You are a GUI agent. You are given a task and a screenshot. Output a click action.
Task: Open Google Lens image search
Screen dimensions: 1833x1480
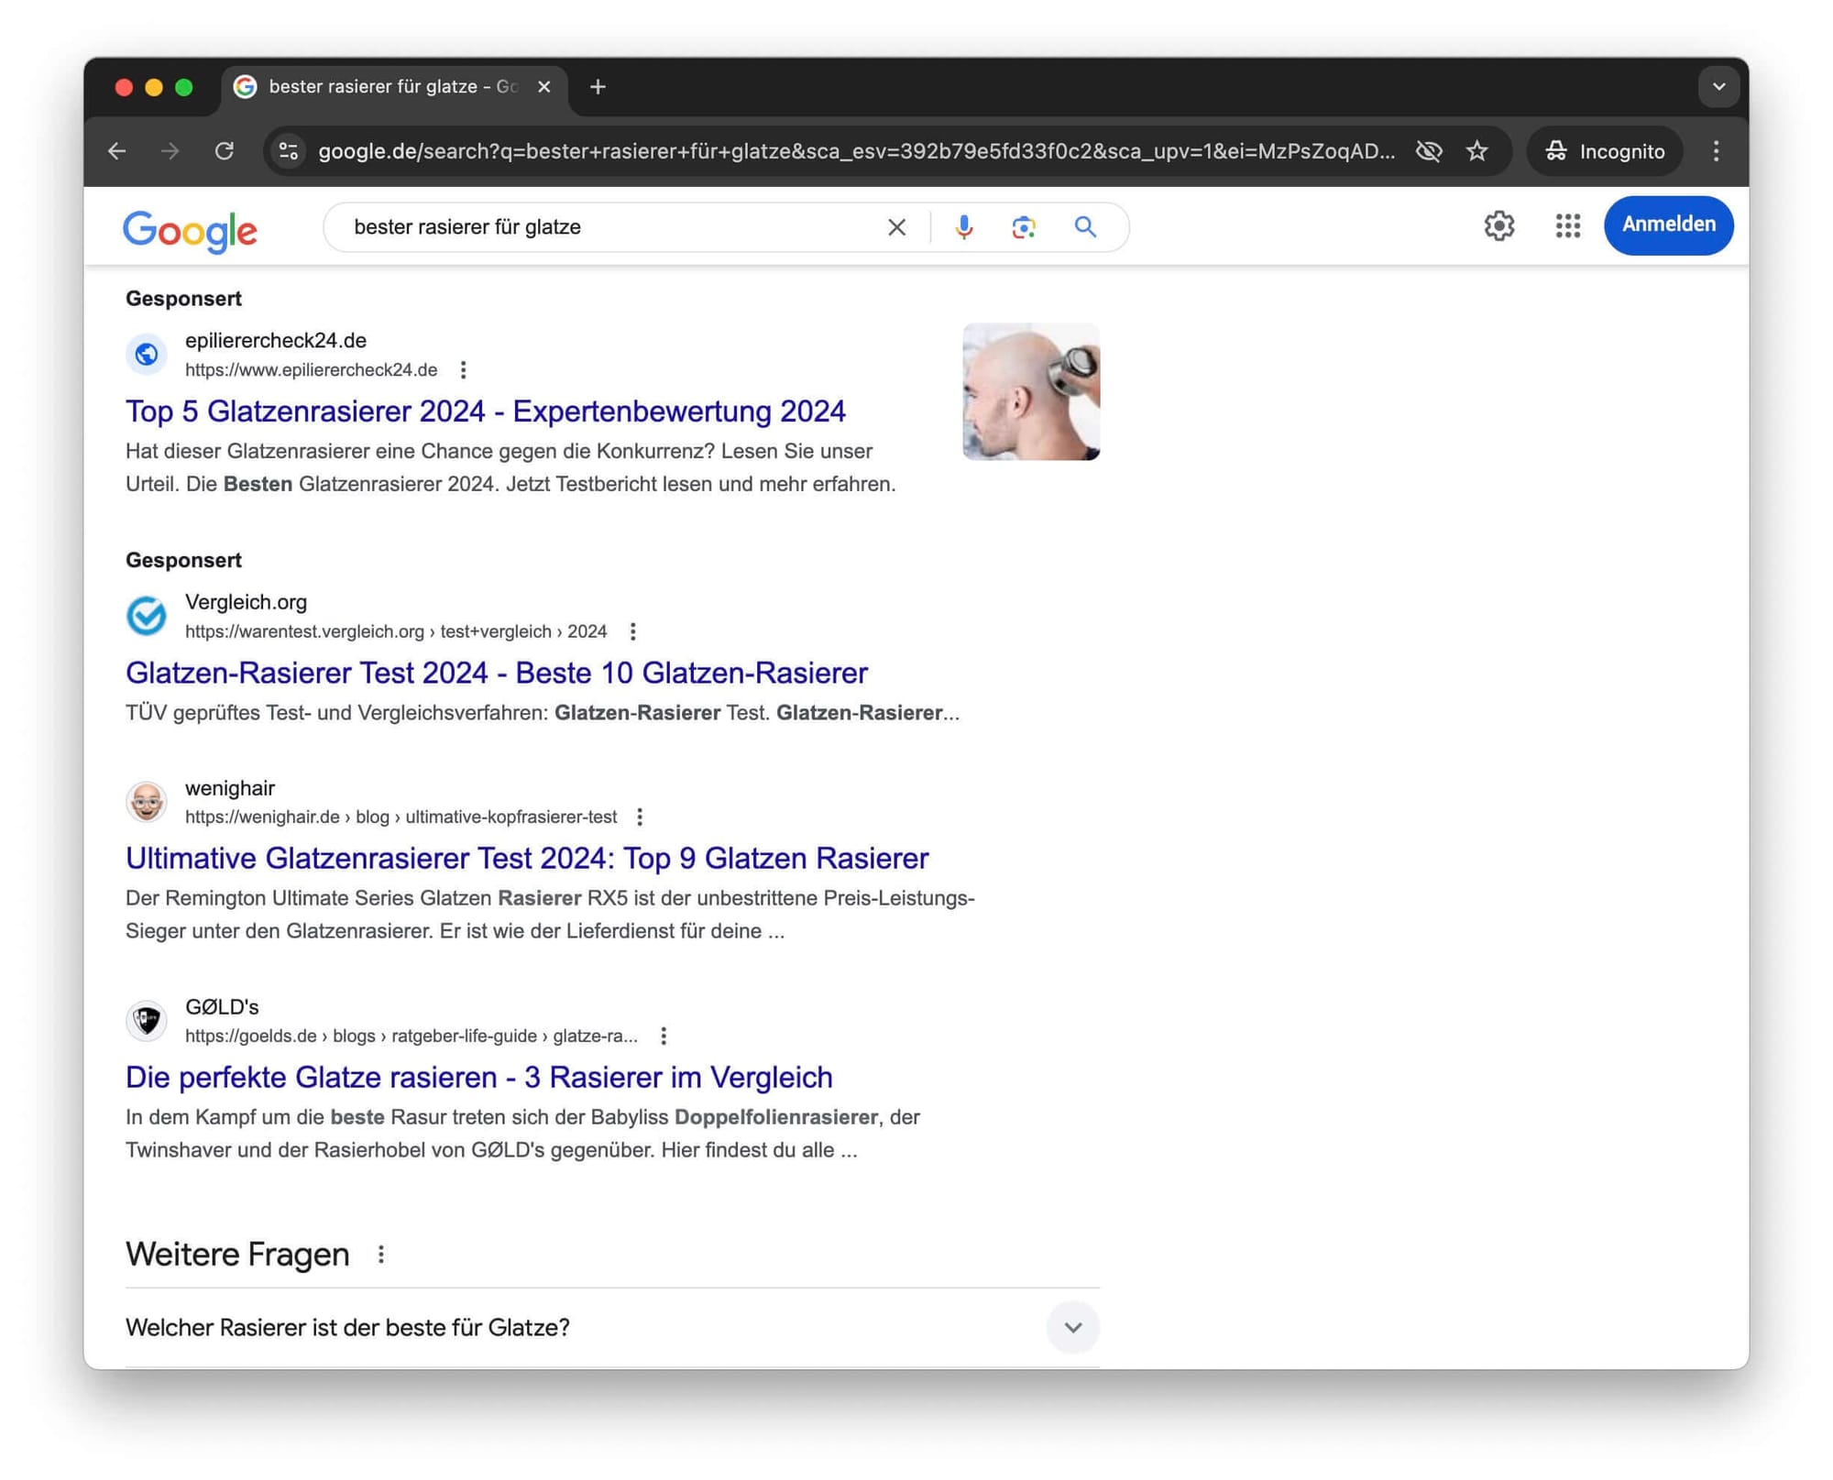pyautogui.click(x=1024, y=226)
